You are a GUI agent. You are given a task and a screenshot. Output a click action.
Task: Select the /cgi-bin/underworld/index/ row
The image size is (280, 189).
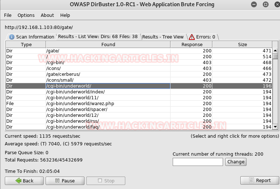[x=139, y=92]
